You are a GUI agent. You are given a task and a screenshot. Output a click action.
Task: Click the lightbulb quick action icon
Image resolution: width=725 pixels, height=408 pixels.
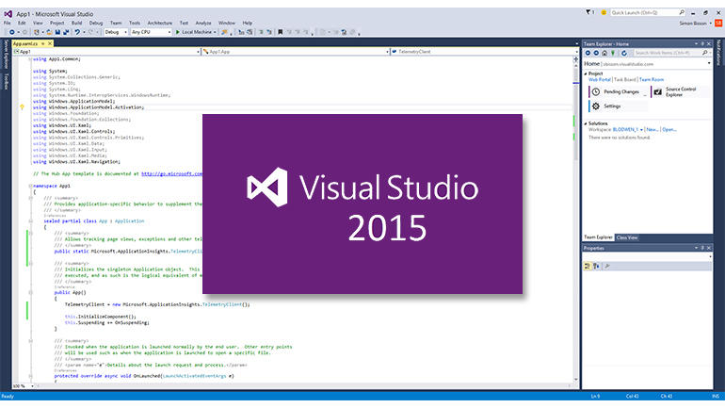pyautogui.click(x=22, y=107)
